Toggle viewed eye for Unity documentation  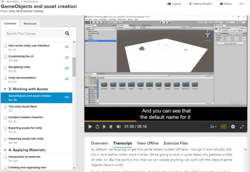(x=67, y=79)
